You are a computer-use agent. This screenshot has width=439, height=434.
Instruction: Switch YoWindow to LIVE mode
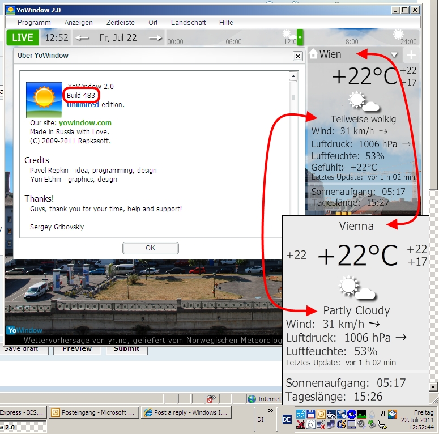point(23,37)
